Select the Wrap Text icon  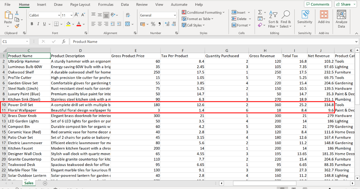pyautogui.click(x=128, y=15)
